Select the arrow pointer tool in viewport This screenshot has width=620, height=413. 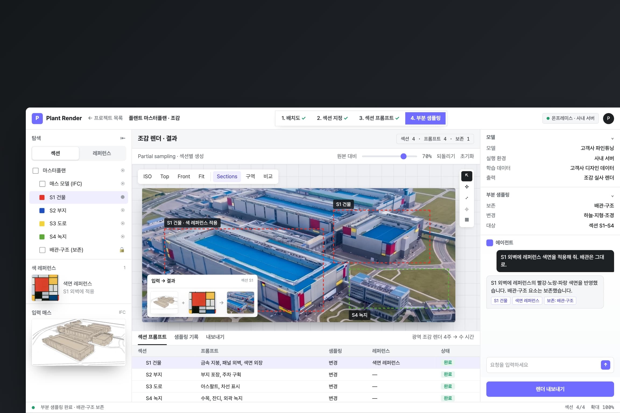[x=467, y=176]
